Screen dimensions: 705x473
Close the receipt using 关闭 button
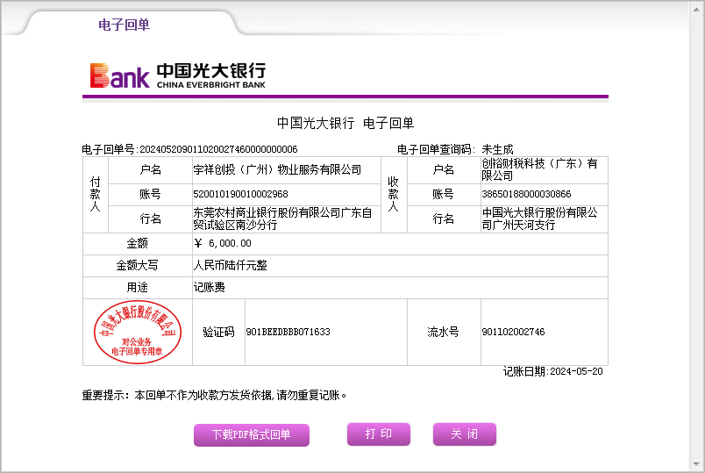pyautogui.click(x=464, y=434)
